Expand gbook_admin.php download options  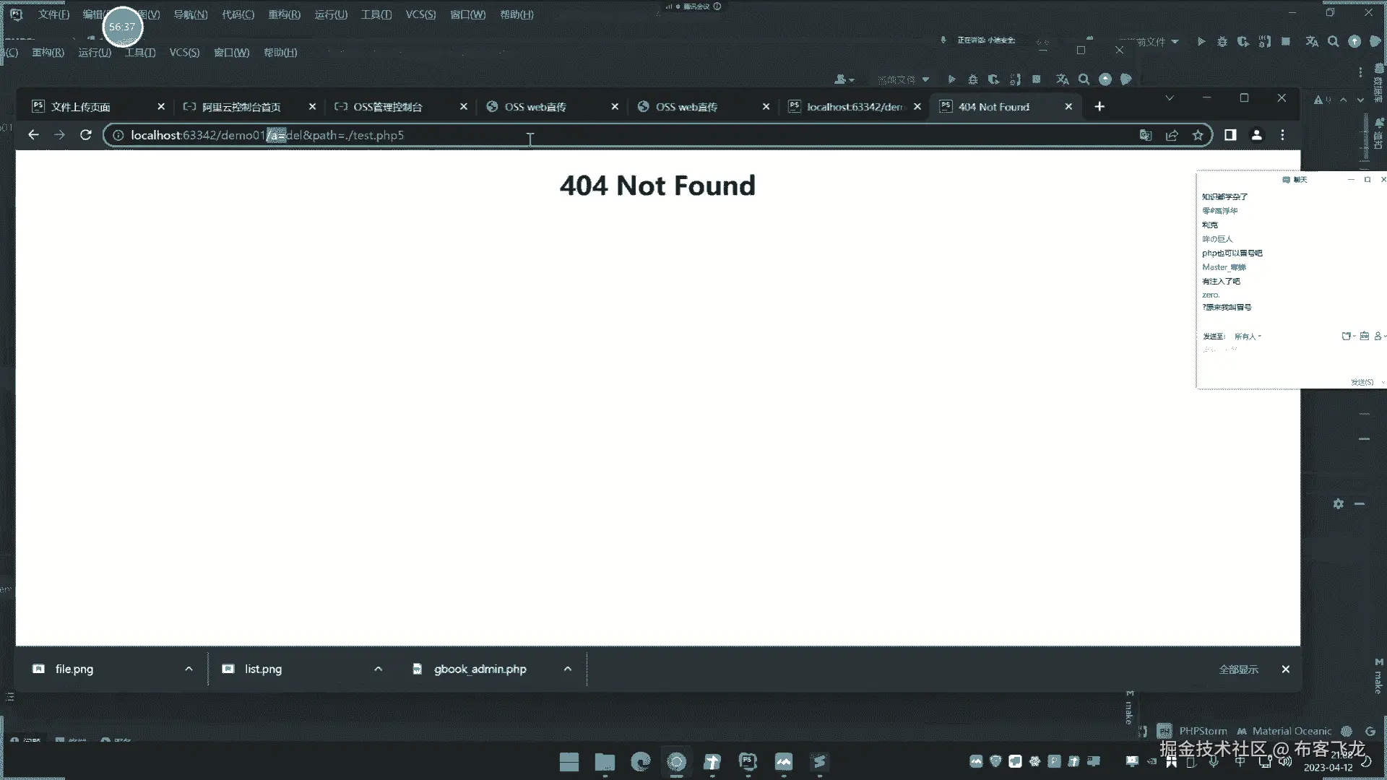[x=567, y=669]
